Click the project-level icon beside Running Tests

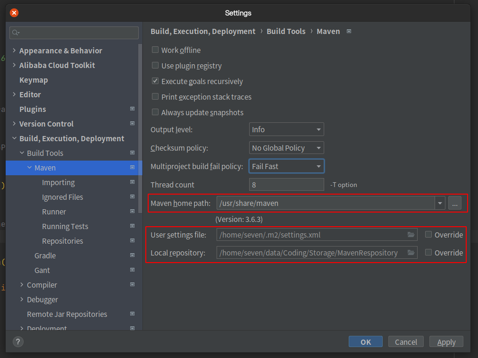(132, 226)
